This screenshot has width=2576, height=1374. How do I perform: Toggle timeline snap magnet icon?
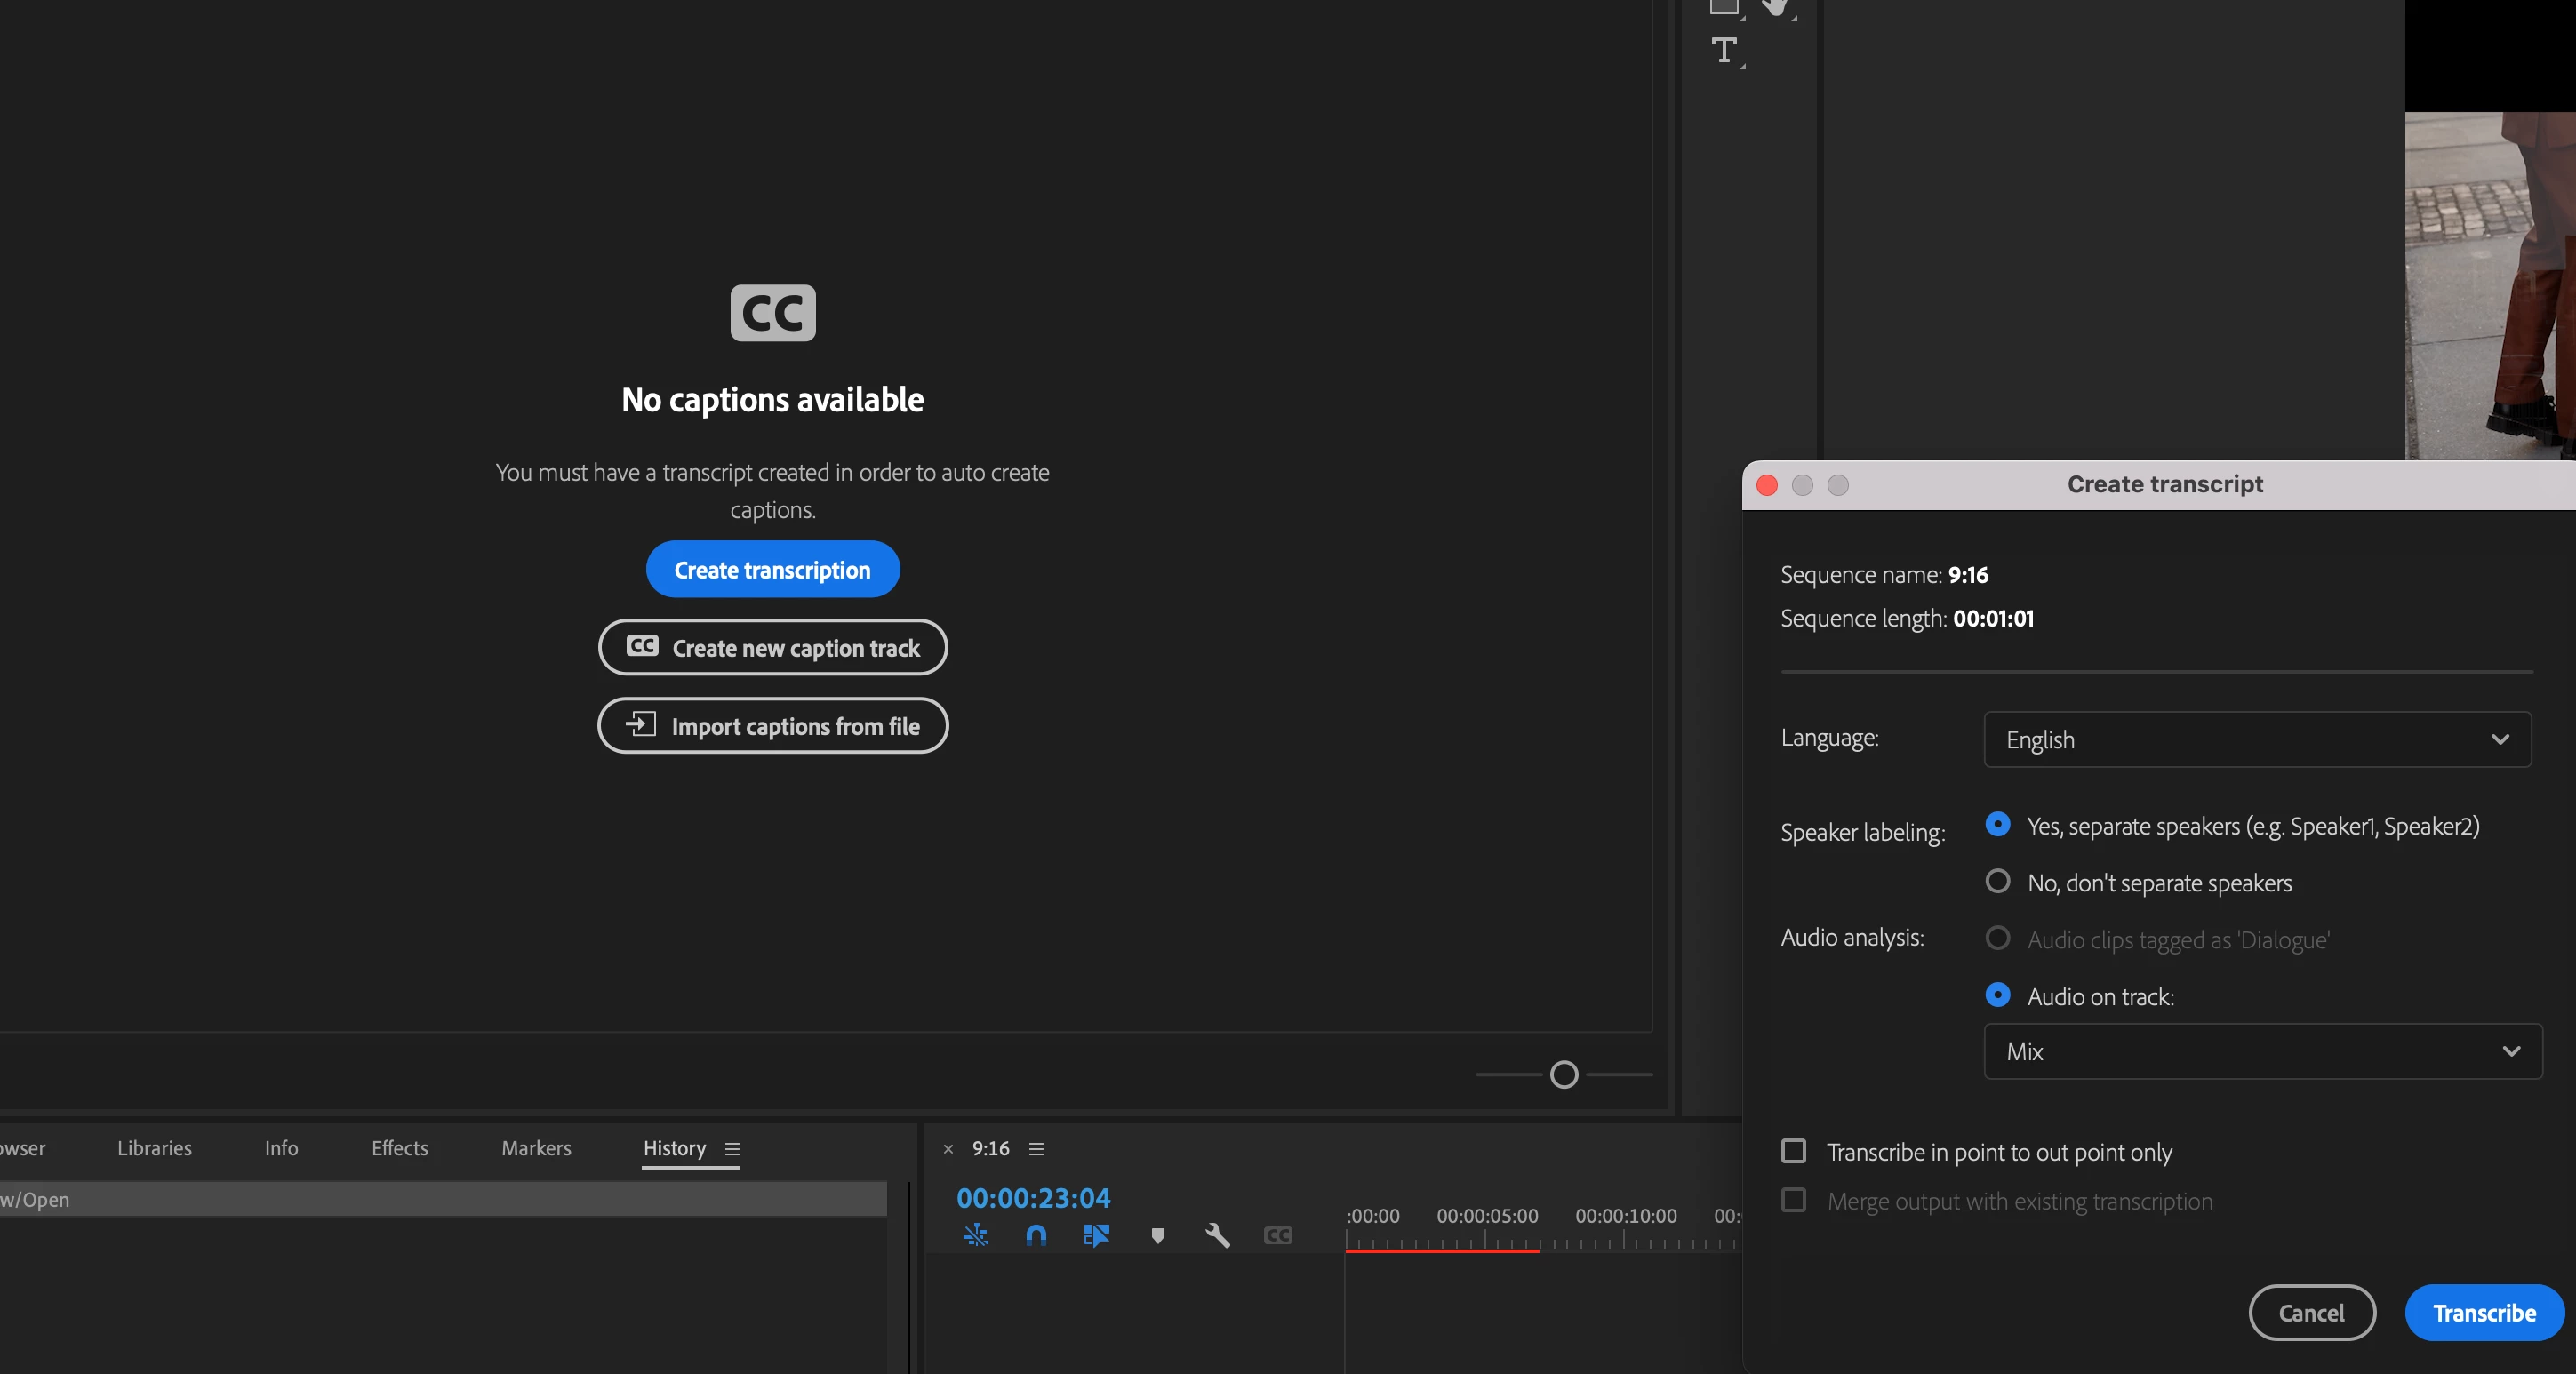1036,1235
